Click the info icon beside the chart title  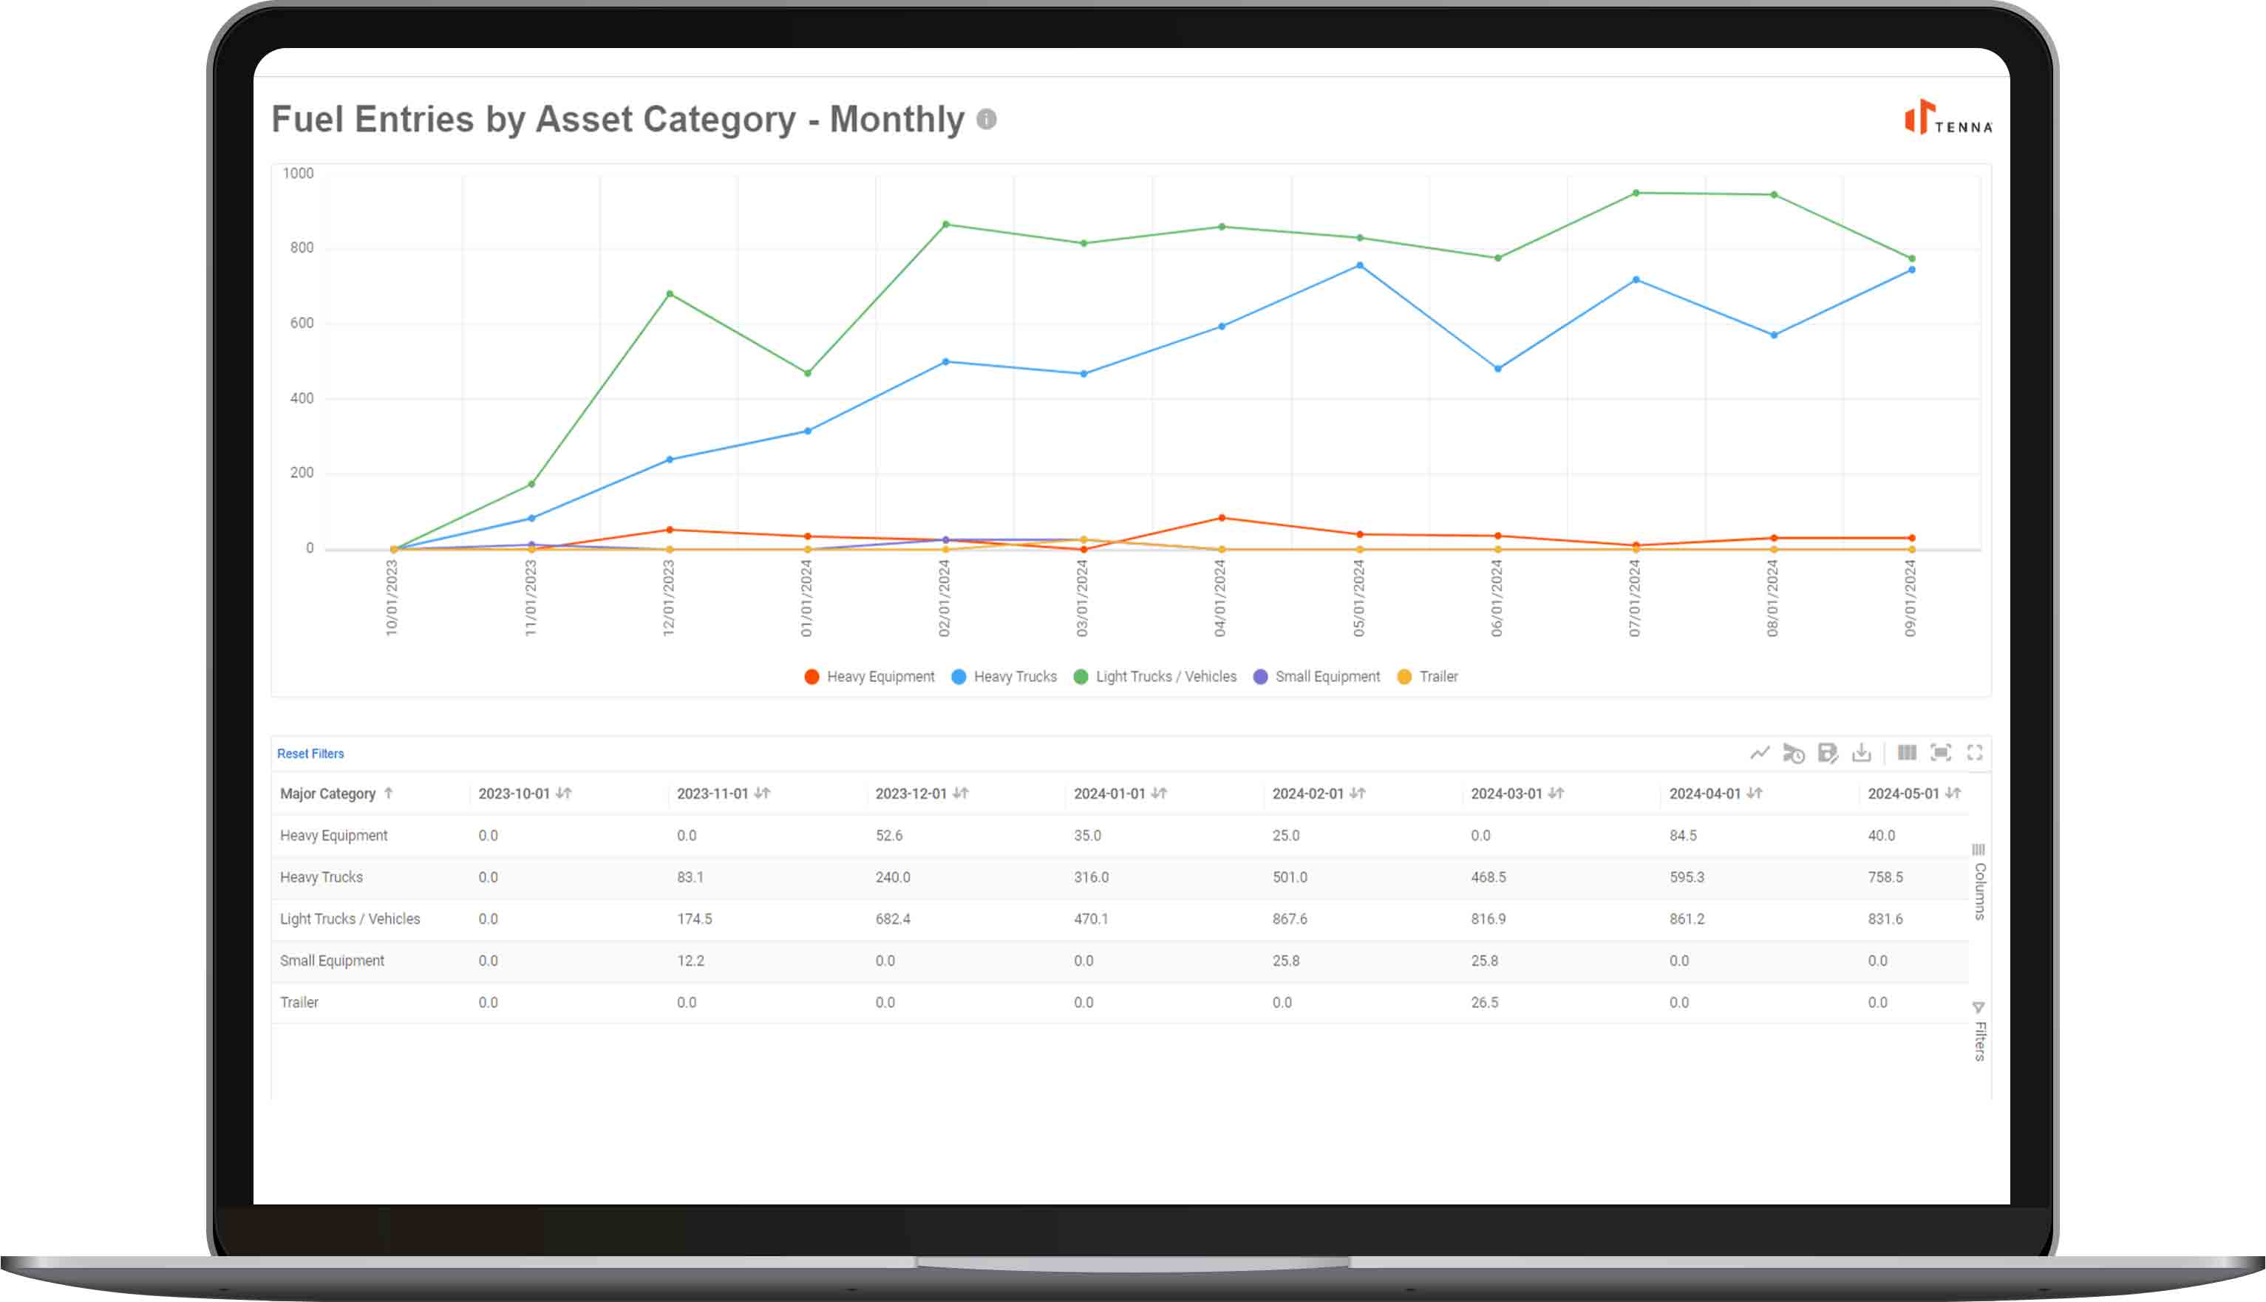tap(985, 119)
